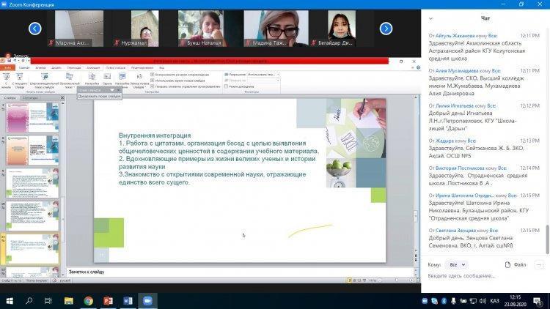Enable Режим докладчика checkbox
The height and width of the screenshot is (309, 550).
[x=227, y=86]
